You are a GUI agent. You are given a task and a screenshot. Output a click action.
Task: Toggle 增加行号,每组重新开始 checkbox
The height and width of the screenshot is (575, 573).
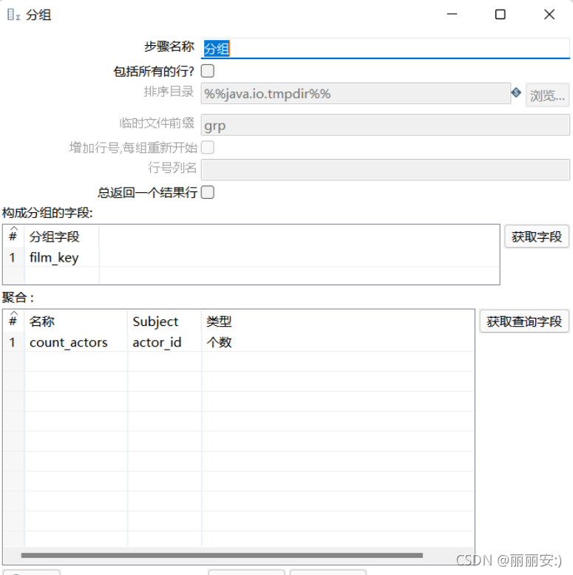pyautogui.click(x=208, y=147)
